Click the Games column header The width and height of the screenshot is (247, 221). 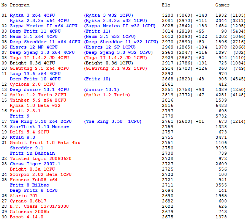coord(222,5)
